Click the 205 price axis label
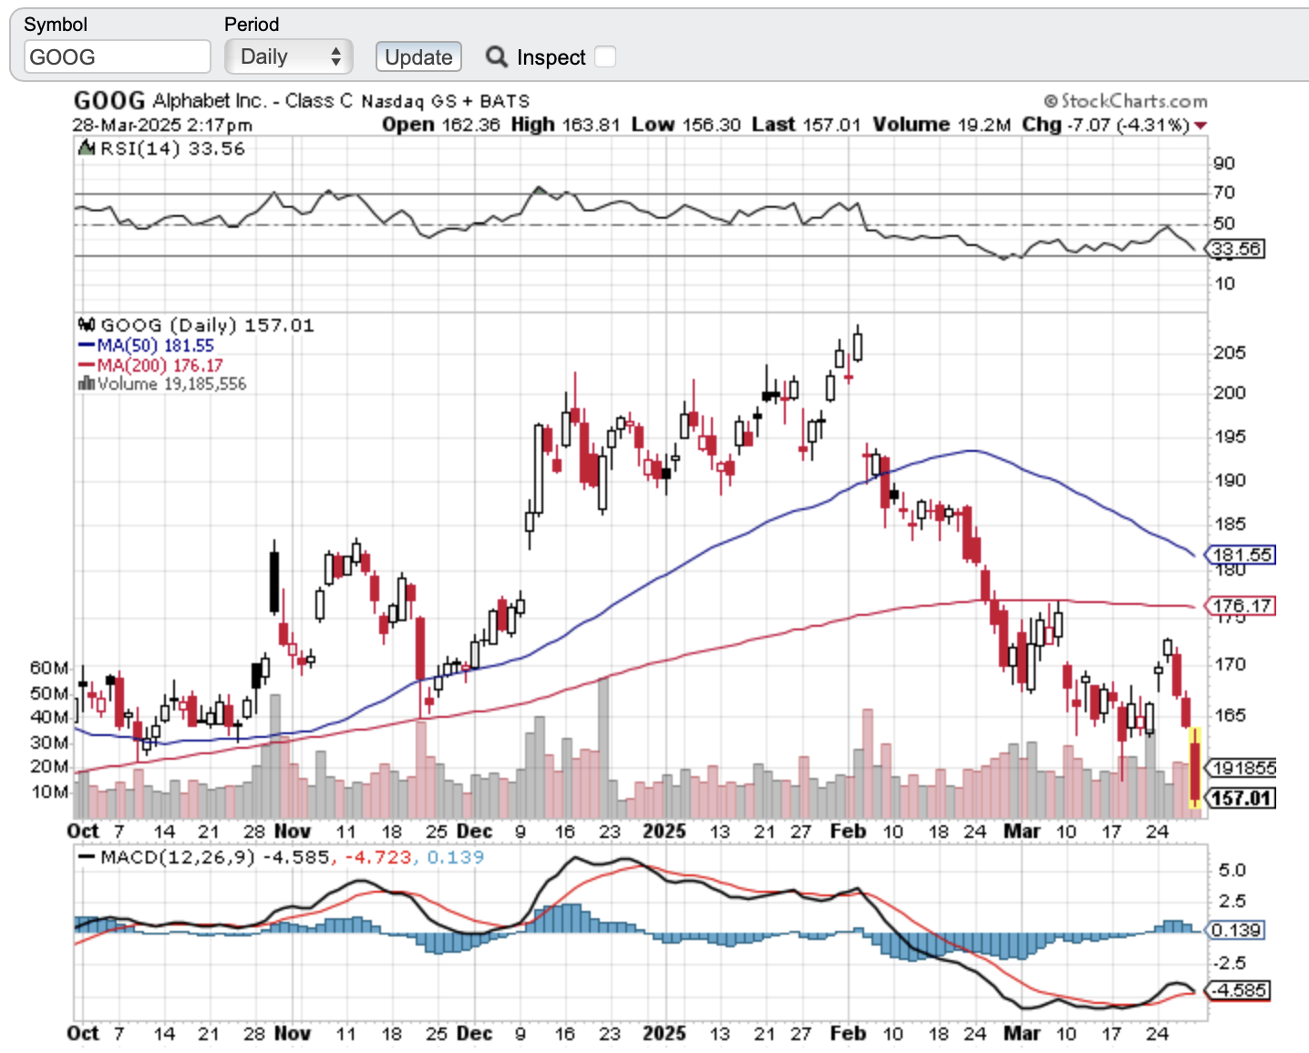This screenshot has width=1309, height=1053. (x=1230, y=353)
